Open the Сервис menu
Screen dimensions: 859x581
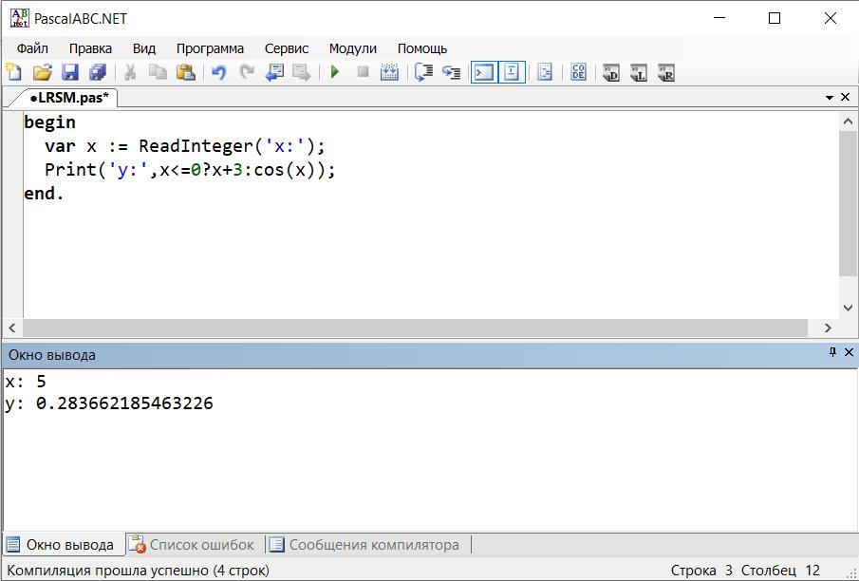click(x=287, y=48)
